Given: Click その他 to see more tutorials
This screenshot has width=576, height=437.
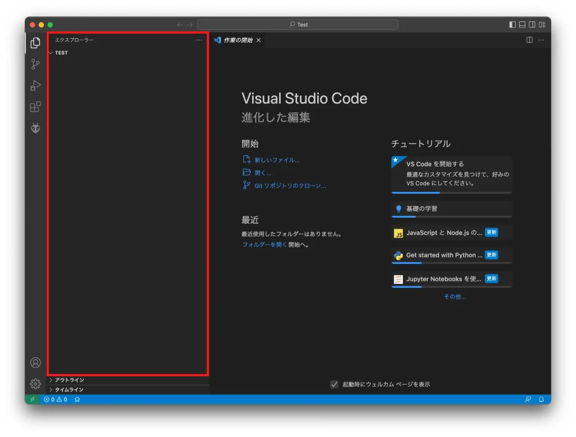Looking at the screenshot, I should click(x=454, y=296).
